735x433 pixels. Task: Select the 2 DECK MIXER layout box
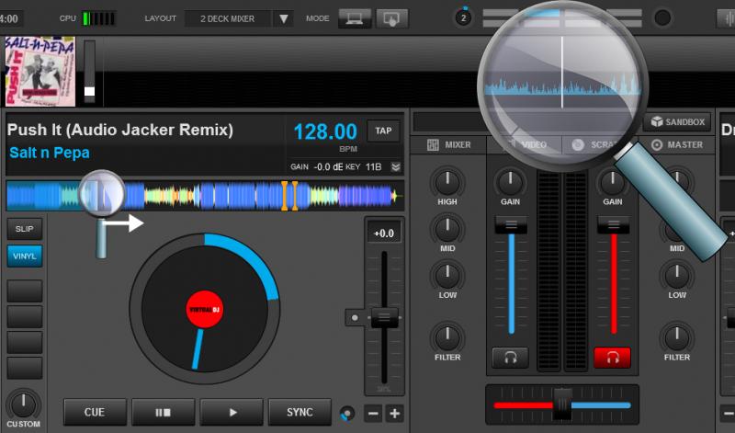tap(228, 18)
